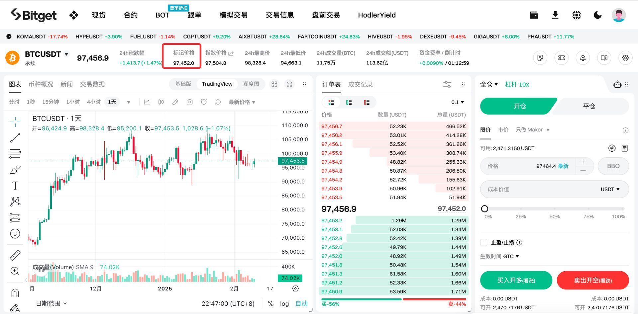638x314 pixels.
Task: Switch to 币种概况 tab
Action: 41,84
